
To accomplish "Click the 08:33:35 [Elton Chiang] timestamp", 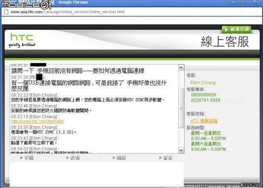I will click(x=35, y=127).
